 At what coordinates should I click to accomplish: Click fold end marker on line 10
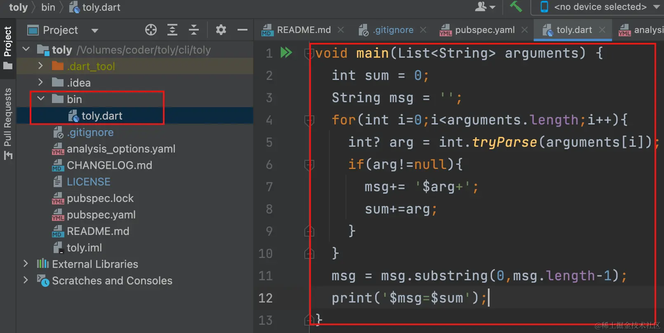(309, 253)
